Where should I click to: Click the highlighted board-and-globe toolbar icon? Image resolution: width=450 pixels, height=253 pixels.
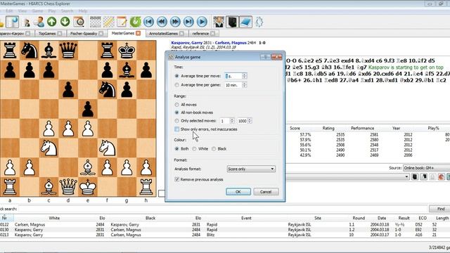point(13,22)
